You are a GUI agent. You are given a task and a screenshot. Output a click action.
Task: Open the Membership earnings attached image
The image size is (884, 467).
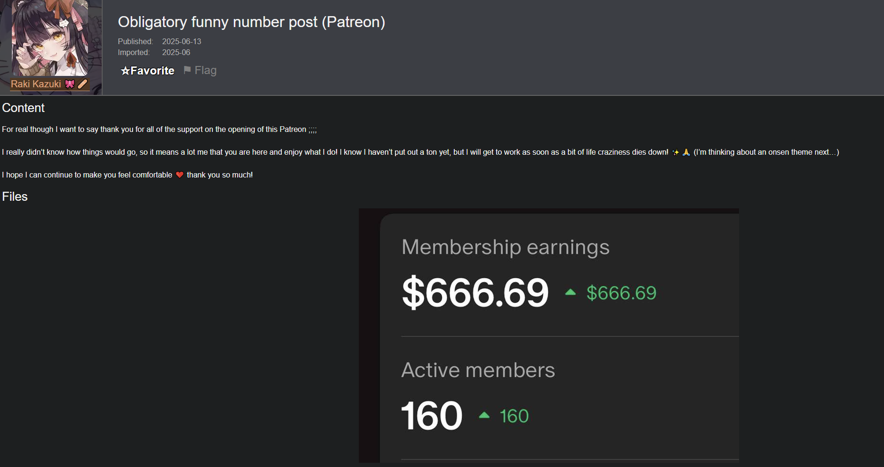pyautogui.click(x=549, y=336)
